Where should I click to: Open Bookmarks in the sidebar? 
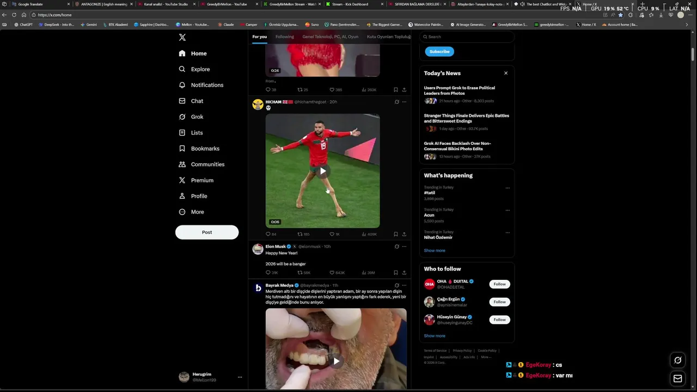[199, 148]
